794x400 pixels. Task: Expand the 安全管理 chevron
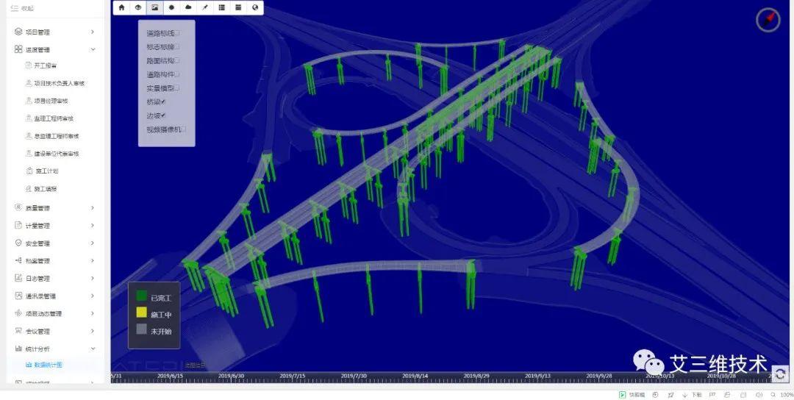(93, 243)
